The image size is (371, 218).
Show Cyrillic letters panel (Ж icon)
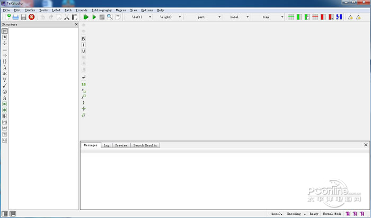click(4, 74)
